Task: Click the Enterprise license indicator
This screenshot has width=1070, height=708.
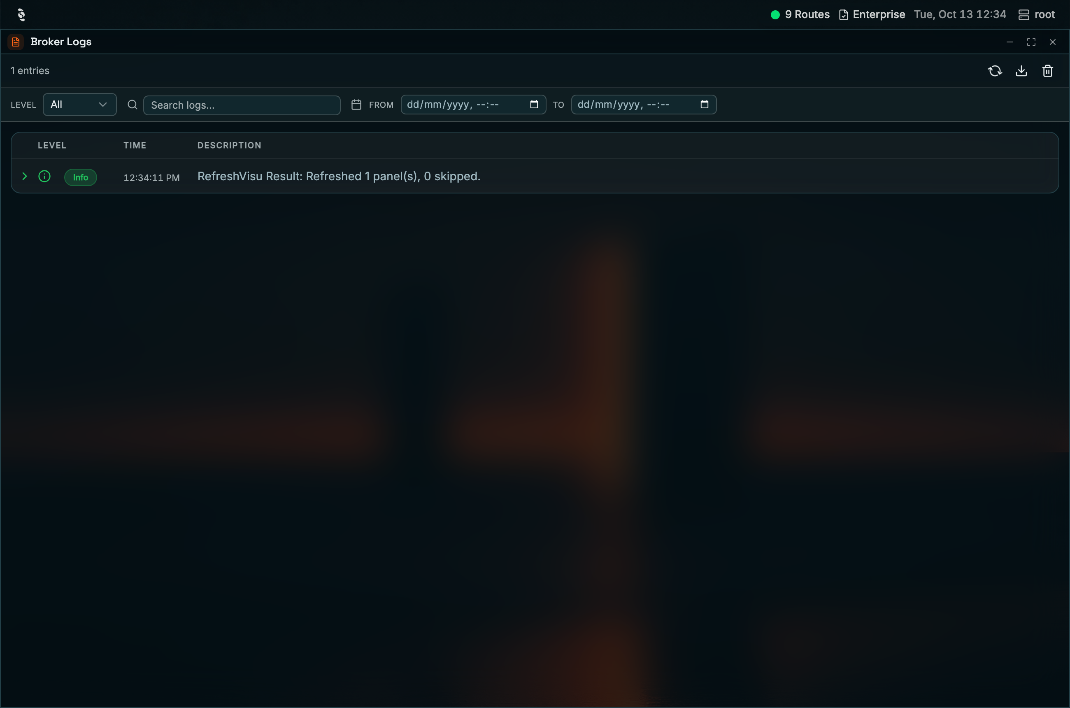Action: click(872, 14)
